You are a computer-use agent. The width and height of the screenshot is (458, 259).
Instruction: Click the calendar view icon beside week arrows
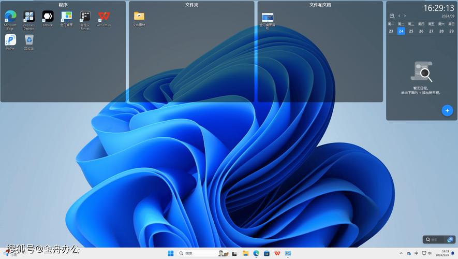pyautogui.click(x=392, y=16)
